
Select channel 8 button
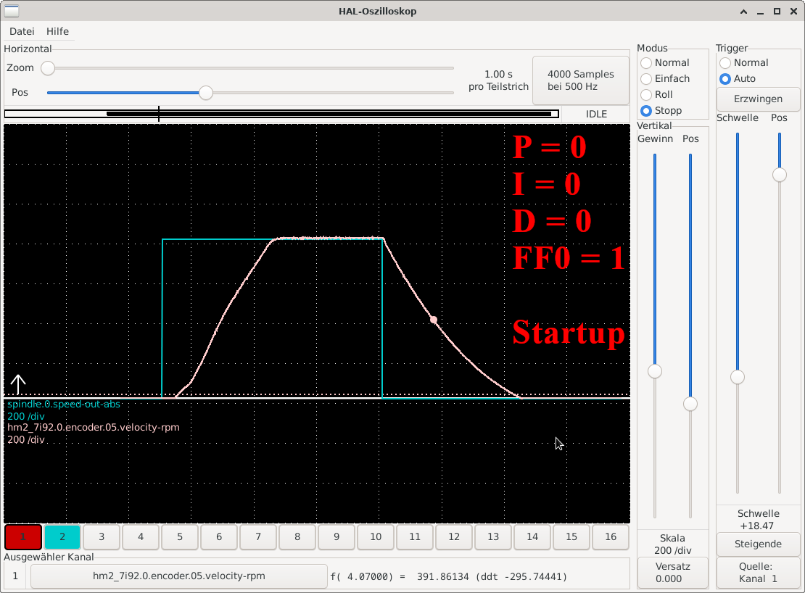click(x=297, y=536)
